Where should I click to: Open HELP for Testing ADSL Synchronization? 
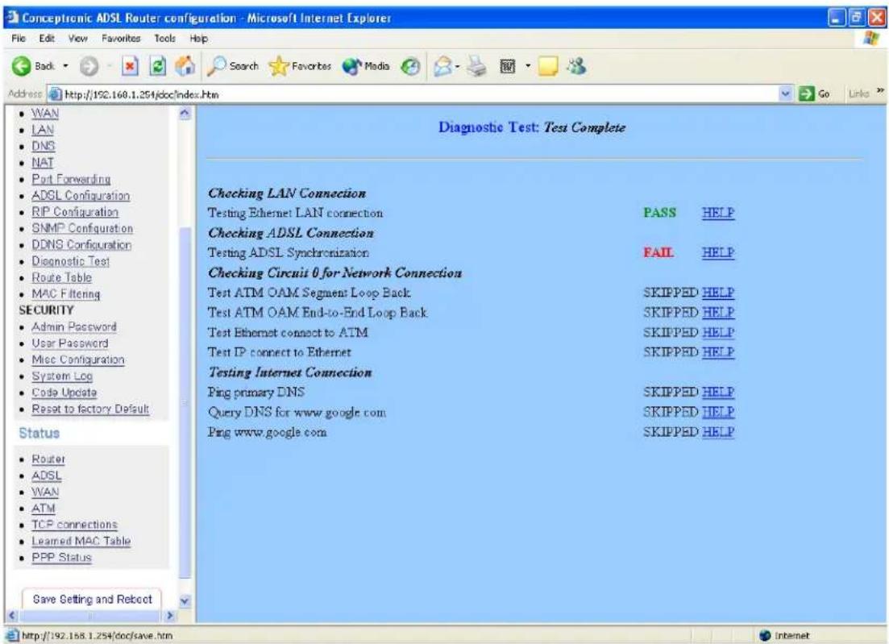click(718, 253)
